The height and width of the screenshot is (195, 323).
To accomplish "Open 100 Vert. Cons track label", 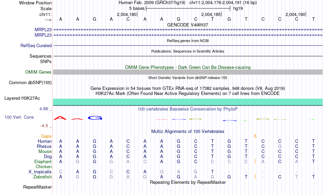I will 19,117.
